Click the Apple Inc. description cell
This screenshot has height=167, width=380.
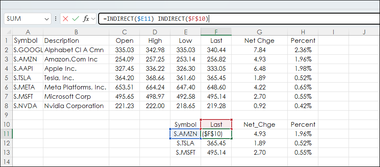(76, 68)
